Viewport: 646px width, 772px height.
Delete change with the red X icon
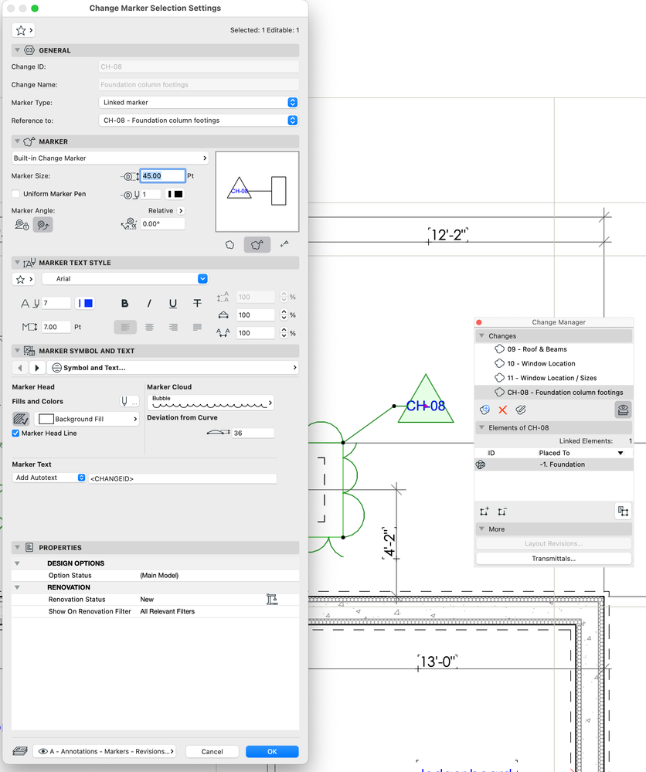[503, 410]
